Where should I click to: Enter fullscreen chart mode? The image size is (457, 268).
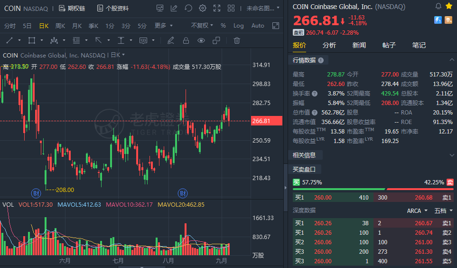click(x=217, y=8)
